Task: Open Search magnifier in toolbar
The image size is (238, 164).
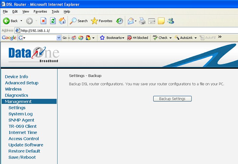Action: [73, 21]
